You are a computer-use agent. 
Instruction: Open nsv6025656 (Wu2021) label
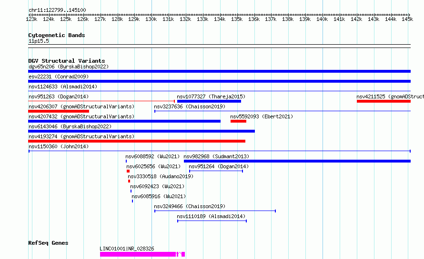(x=153, y=166)
